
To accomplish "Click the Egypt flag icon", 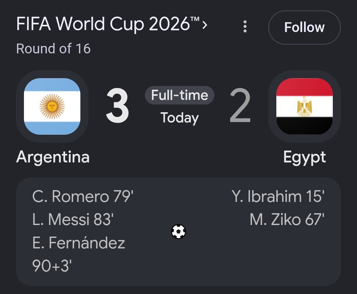I will [x=304, y=106].
